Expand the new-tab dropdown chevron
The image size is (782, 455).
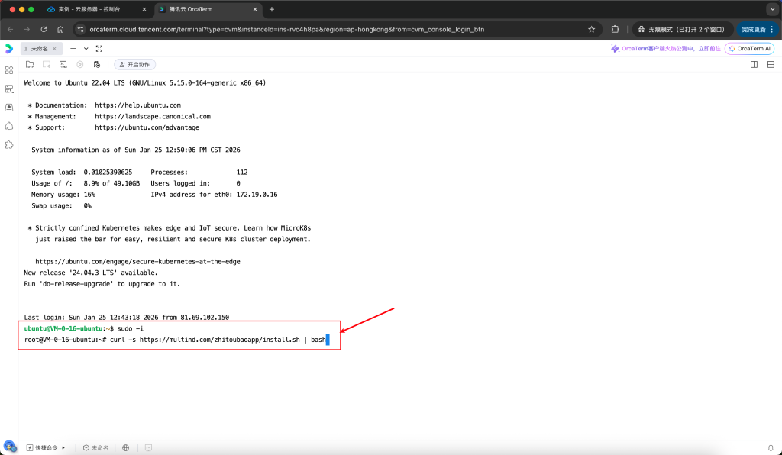tap(86, 47)
